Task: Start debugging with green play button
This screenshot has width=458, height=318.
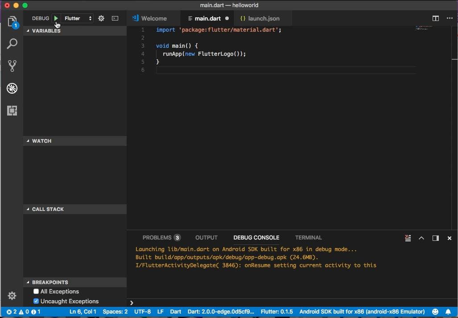Action: [56, 18]
